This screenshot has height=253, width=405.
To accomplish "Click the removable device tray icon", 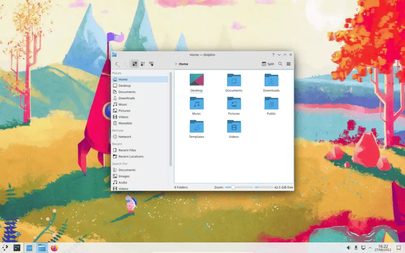I will 356,248.
